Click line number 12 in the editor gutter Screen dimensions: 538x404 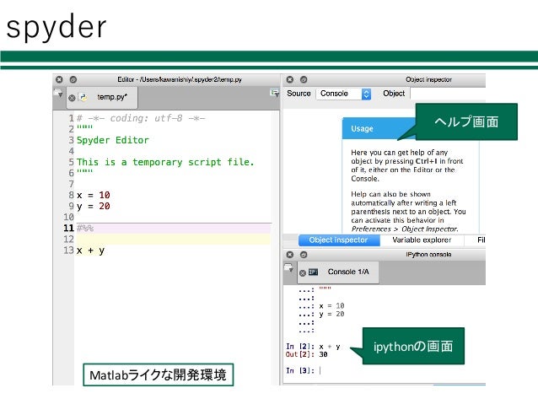tap(68, 240)
